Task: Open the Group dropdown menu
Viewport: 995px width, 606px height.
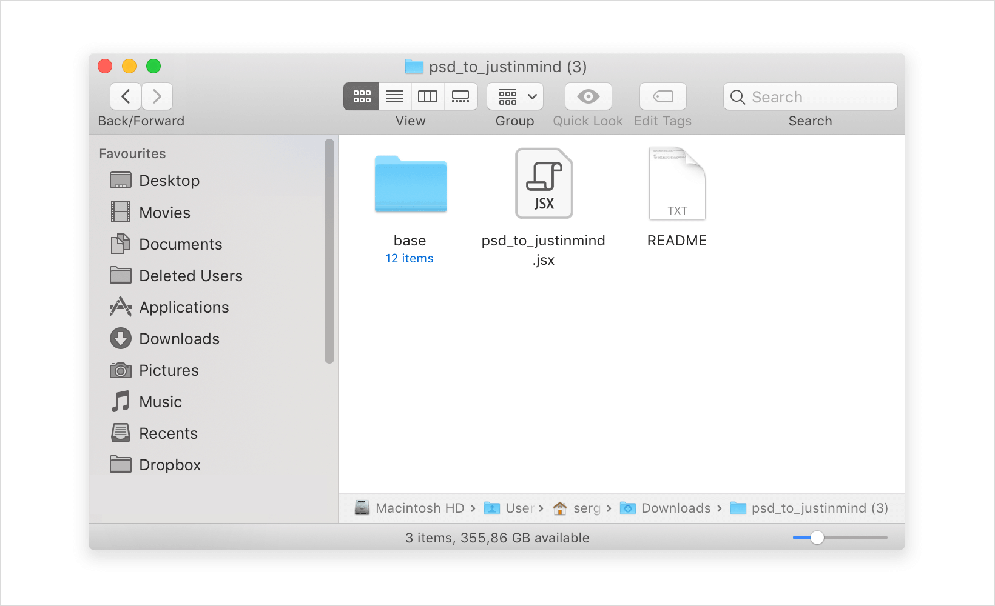Action: click(515, 96)
